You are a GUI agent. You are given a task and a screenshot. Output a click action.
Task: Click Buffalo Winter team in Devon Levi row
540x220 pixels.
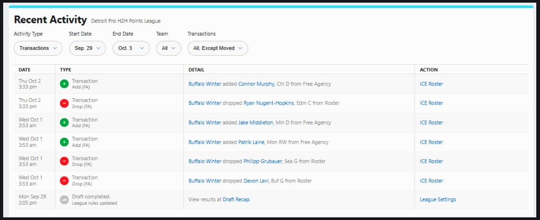205,181
